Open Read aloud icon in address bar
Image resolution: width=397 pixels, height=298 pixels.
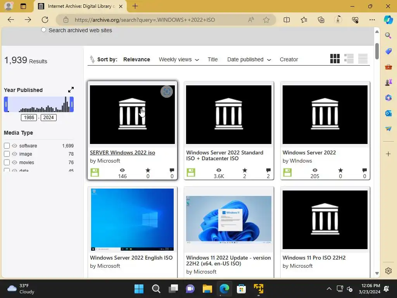click(x=251, y=20)
